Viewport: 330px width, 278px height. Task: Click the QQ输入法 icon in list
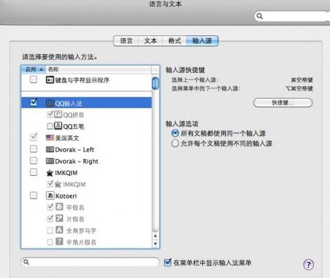(50, 103)
